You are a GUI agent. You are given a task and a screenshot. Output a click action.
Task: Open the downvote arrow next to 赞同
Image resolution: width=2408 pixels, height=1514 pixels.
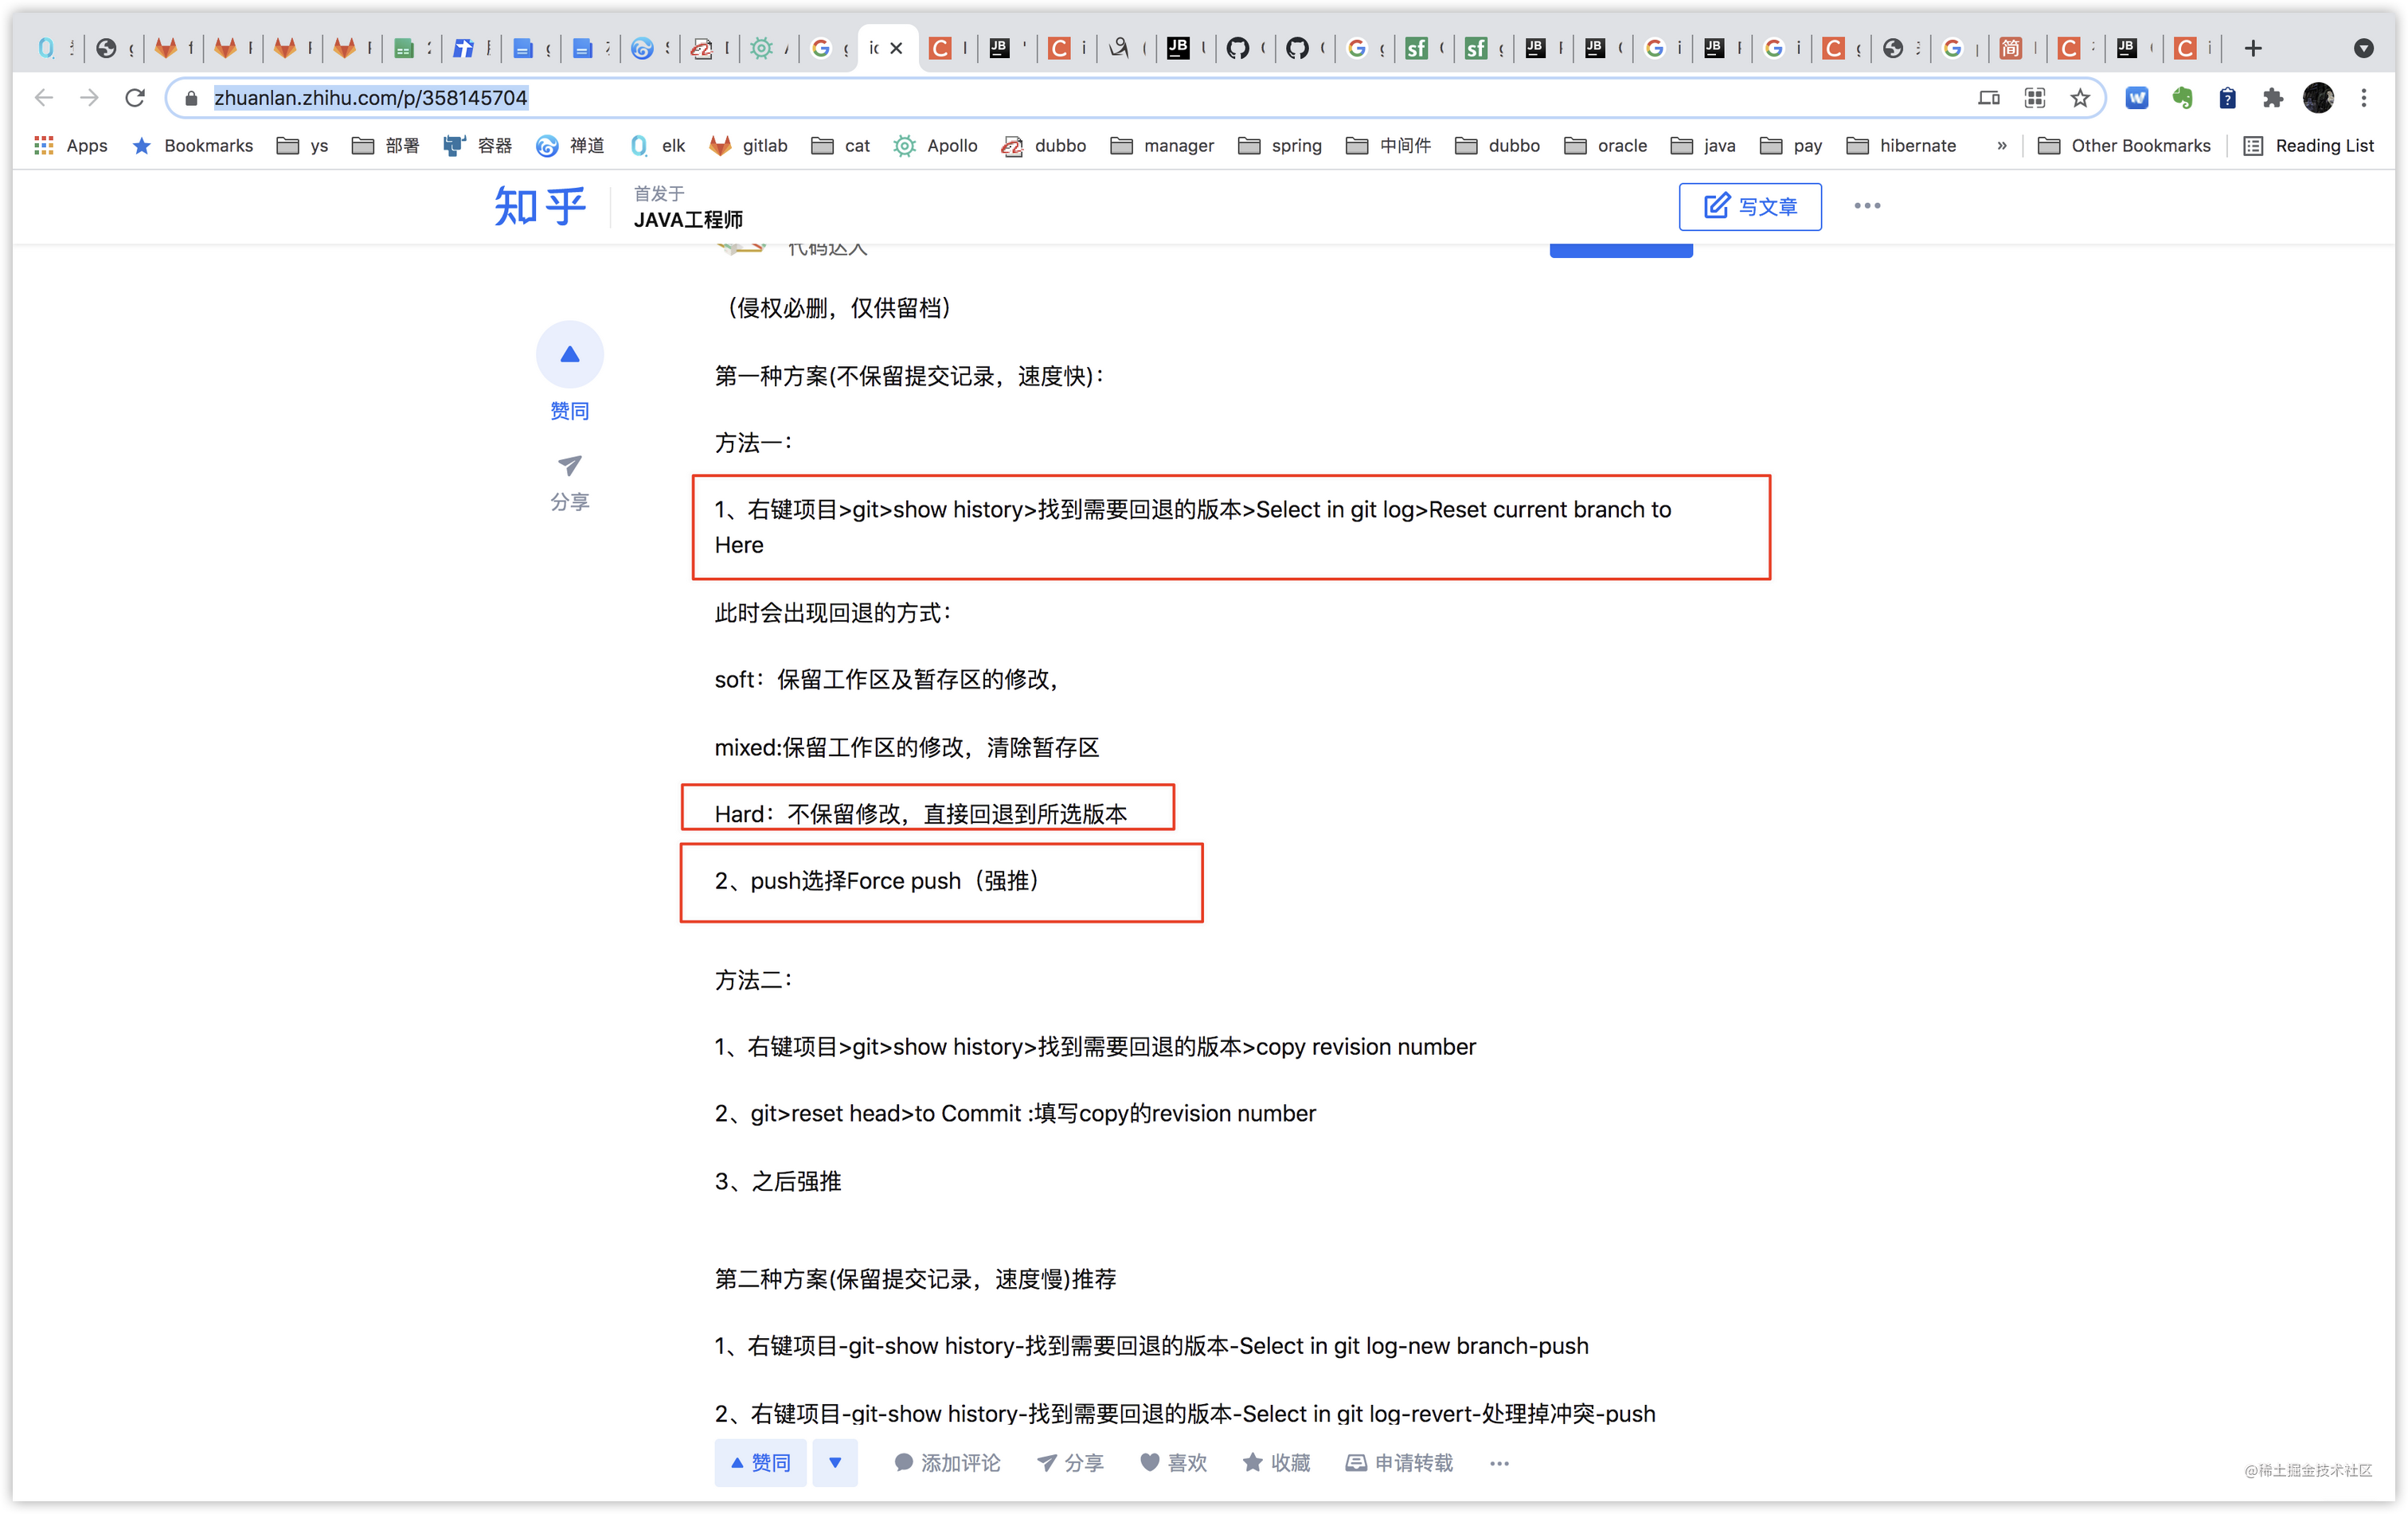(x=835, y=1462)
